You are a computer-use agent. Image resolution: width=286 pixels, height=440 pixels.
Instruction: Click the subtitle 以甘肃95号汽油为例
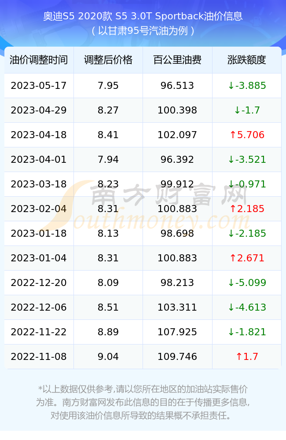click(143, 31)
